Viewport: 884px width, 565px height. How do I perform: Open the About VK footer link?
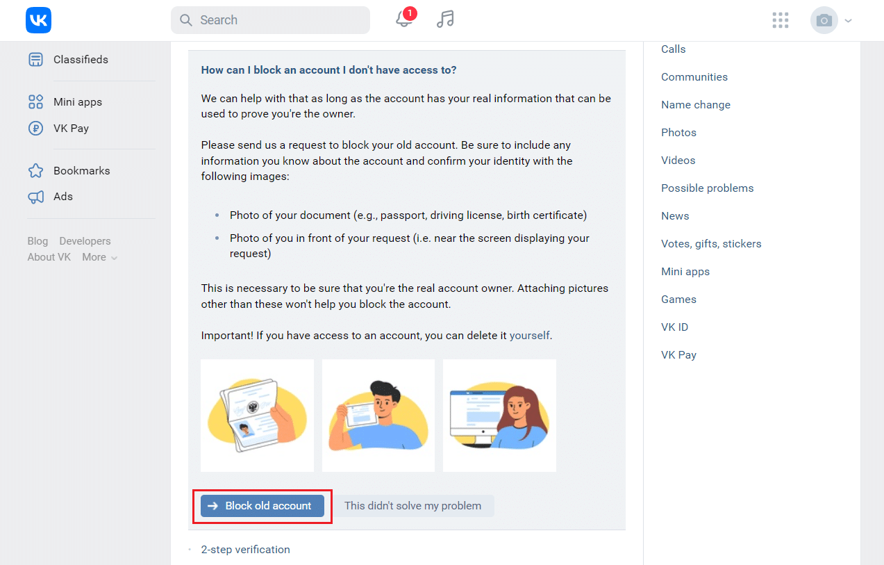click(x=49, y=257)
